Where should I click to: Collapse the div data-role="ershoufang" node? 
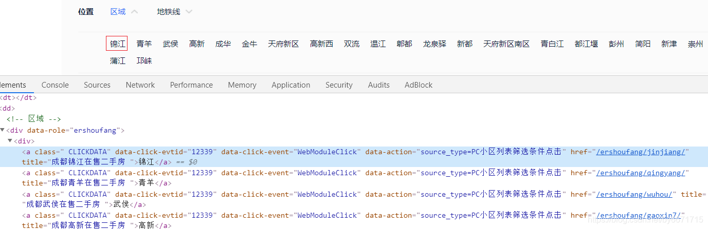[x=3, y=130]
